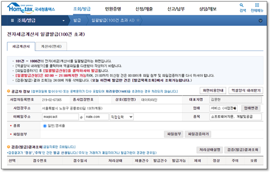Open the 민원증명 top menu
The height and width of the screenshot is (173, 271).
113,9
